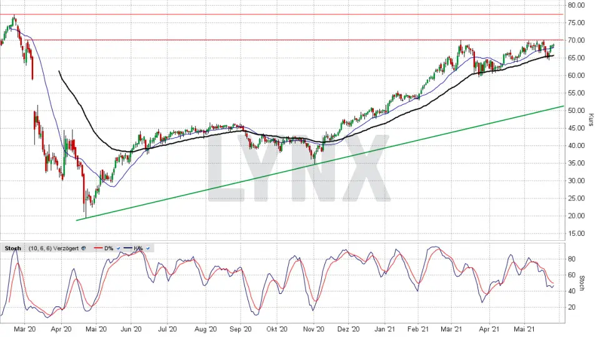Click the 25.00 price axis value
This screenshot has height=337, width=600.
pos(576,198)
